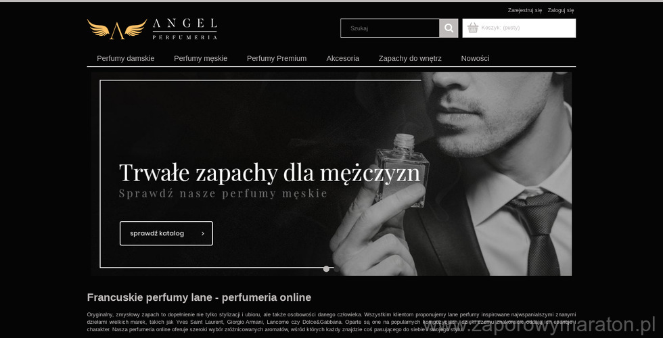The height and width of the screenshot is (338, 663).
Task: Open the Perfumy damskie menu
Action: coord(126,58)
